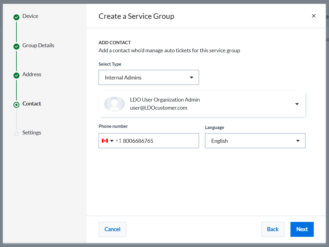The height and width of the screenshot is (247, 329).
Task: Proceed with the Next button
Action: 302,229
